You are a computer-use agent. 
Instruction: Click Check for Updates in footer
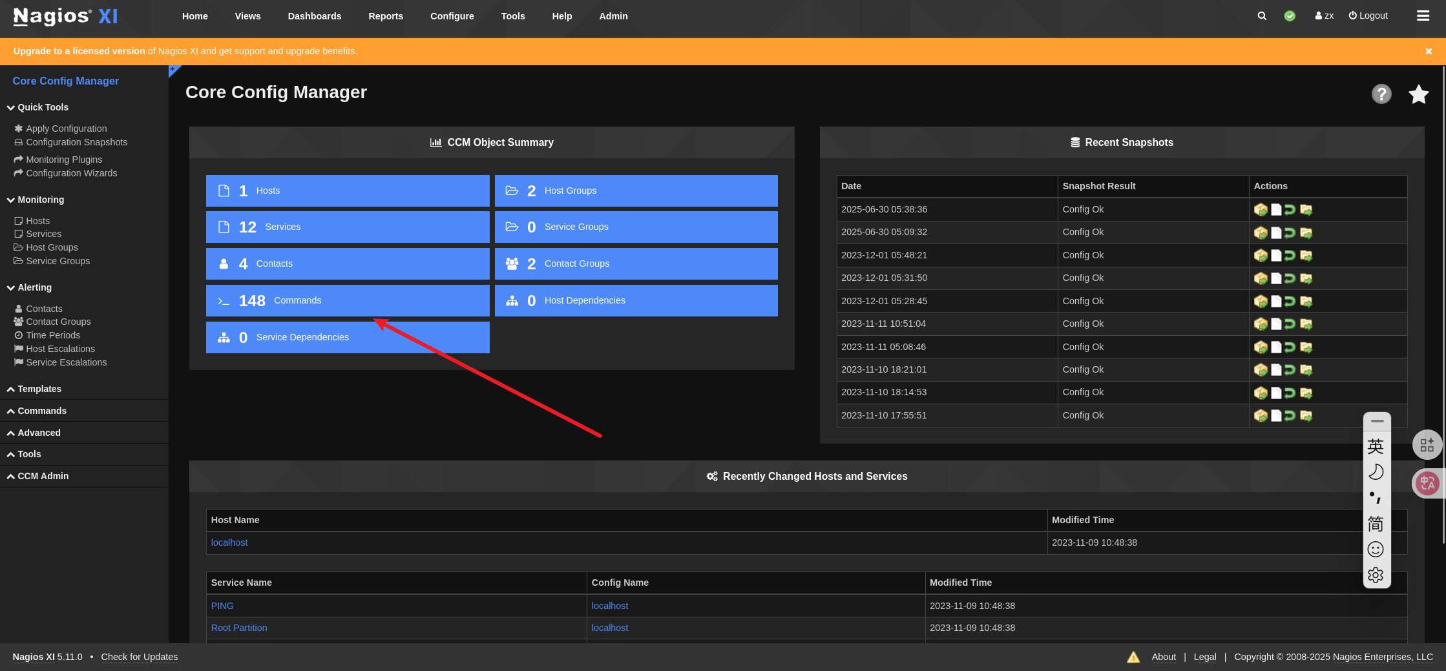coord(140,657)
